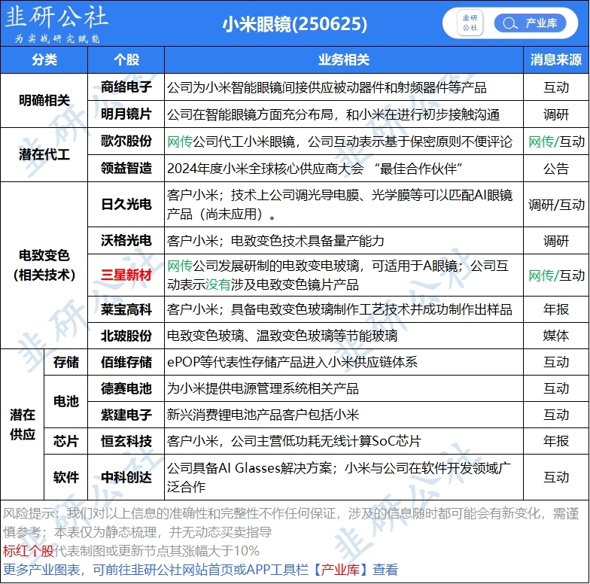590x584 pixels.
Task: Click the red stock name 三星新材
Action: (126, 275)
